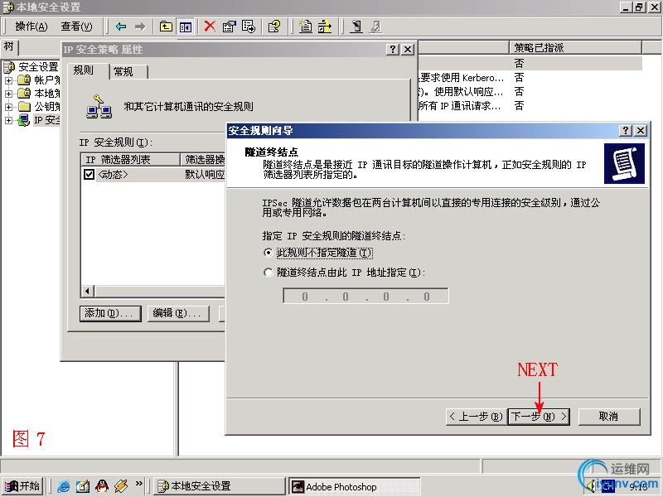Select 此规则不指定隧道(T) radio option
663x497 pixels.
click(x=268, y=253)
